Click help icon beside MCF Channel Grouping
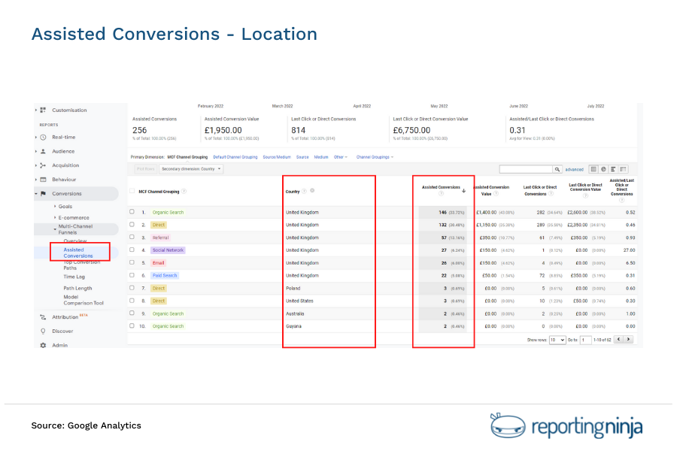 184,191
